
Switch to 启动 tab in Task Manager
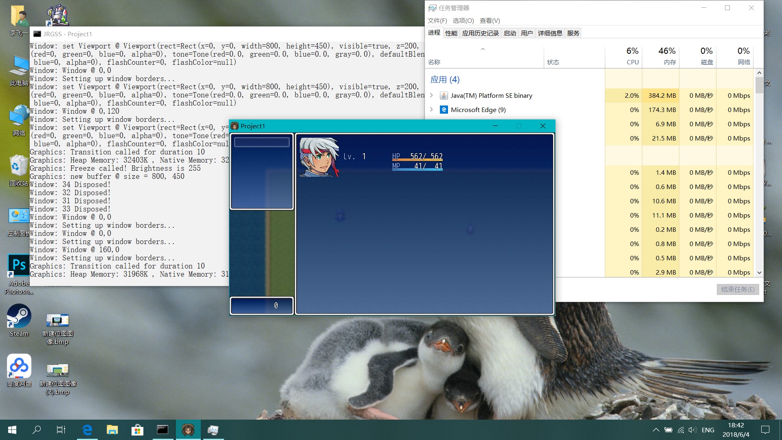[510, 33]
